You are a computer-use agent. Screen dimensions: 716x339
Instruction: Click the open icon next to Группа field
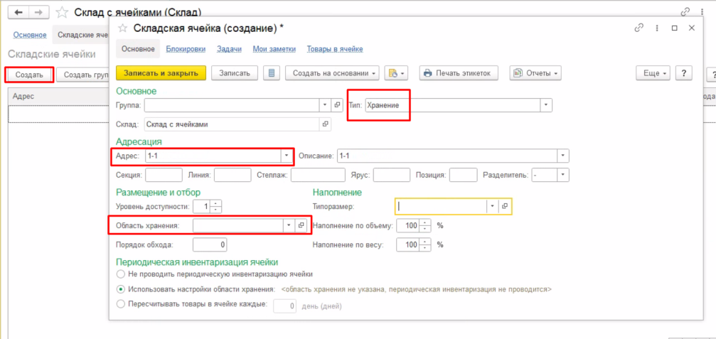pyautogui.click(x=338, y=104)
